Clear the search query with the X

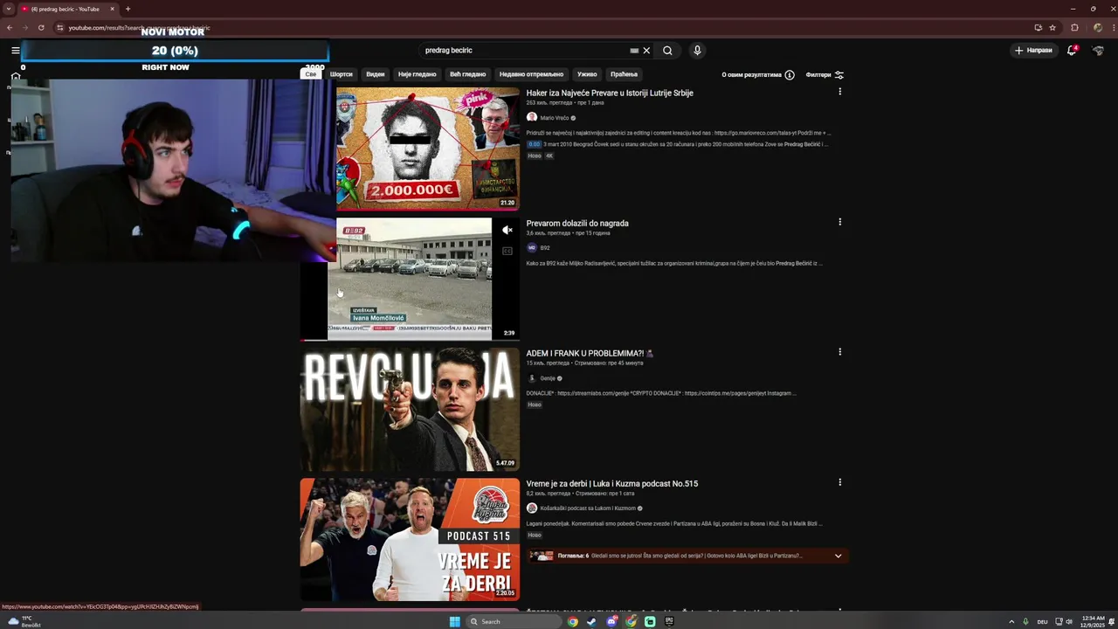(x=646, y=51)
